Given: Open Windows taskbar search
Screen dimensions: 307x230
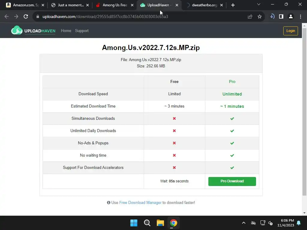Looking at the screenshot, I should click(147, 223).
